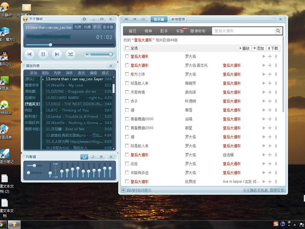Play the 东方之珠 row
Viewport: 305px width, 229px height.
pos(264,74)
